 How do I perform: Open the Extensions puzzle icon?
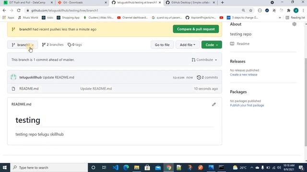click(x=289, y=11)
